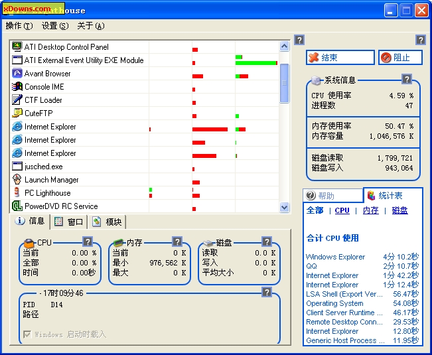Image resolution: width=432 pixels, height=355 pixels.
Task: Show 内存 statistics link
Action: [x=370, y=210]
